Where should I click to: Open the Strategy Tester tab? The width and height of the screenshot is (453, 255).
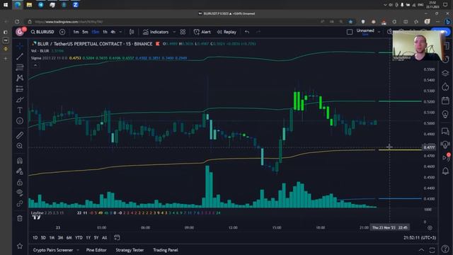[x=130, y=250]
